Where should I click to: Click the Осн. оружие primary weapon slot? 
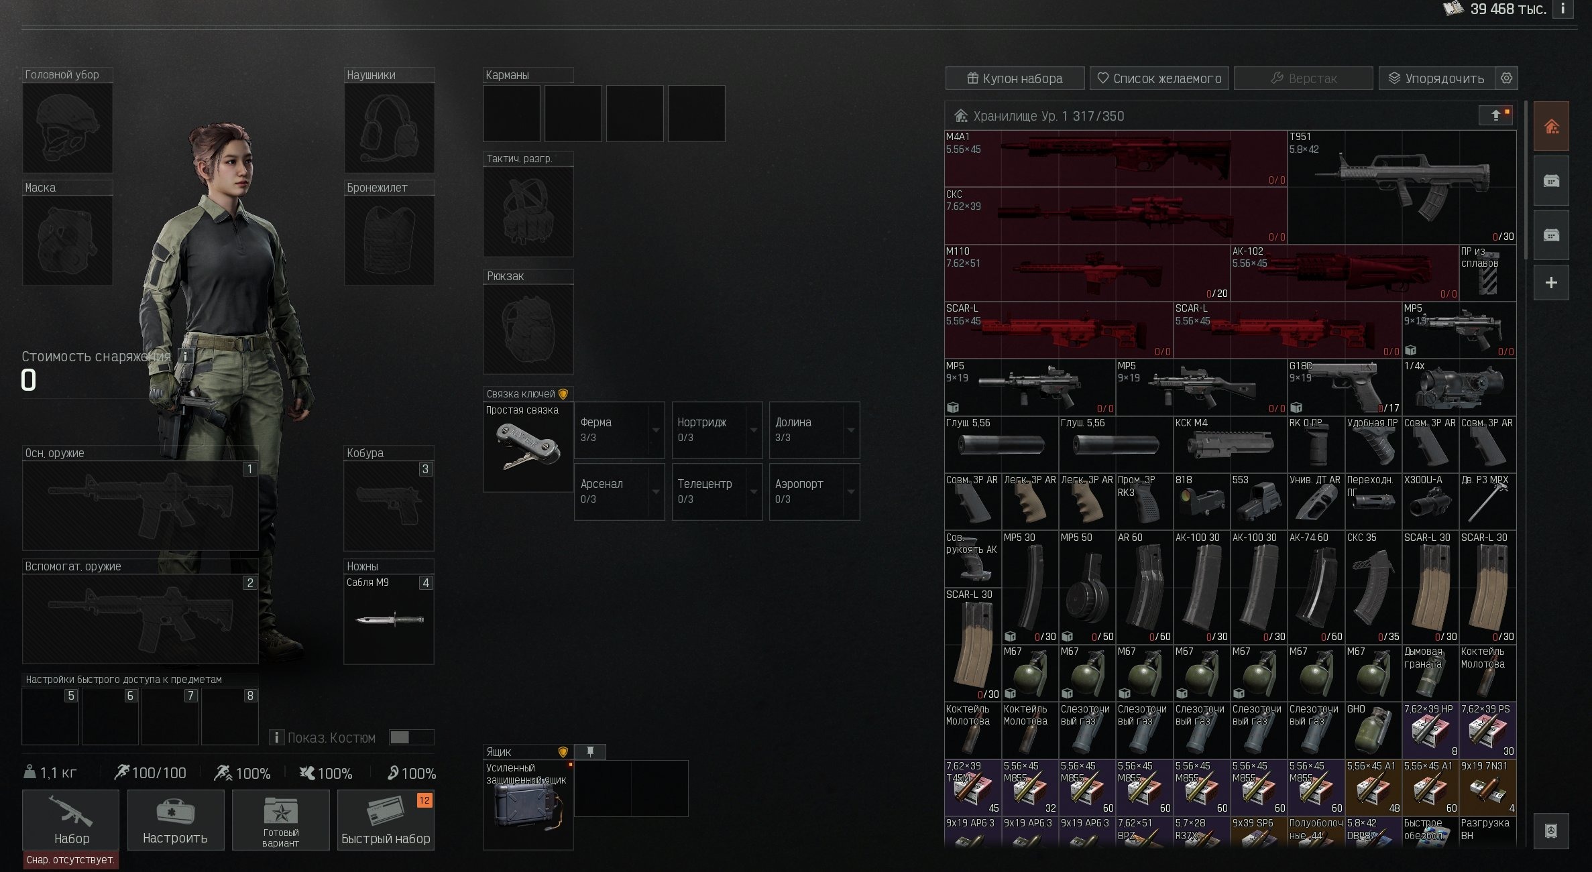tap(140, 506)
